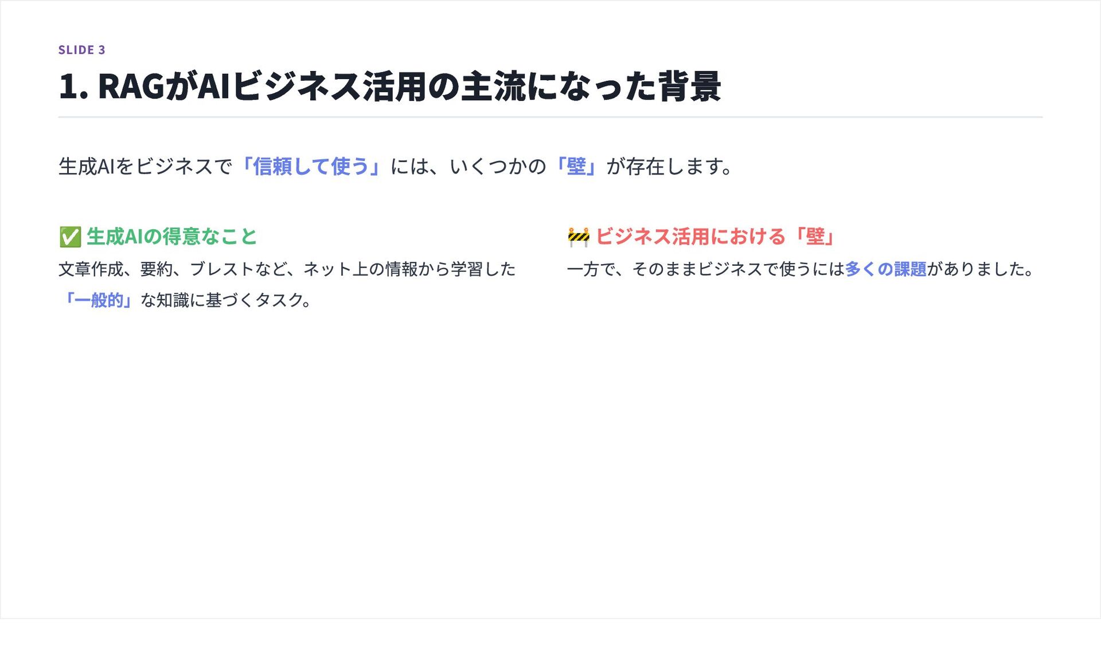The width and height of the screenshot is (1101, 668).
Task: Click the construction barrier emoji icon
Action: pos(578,237)
